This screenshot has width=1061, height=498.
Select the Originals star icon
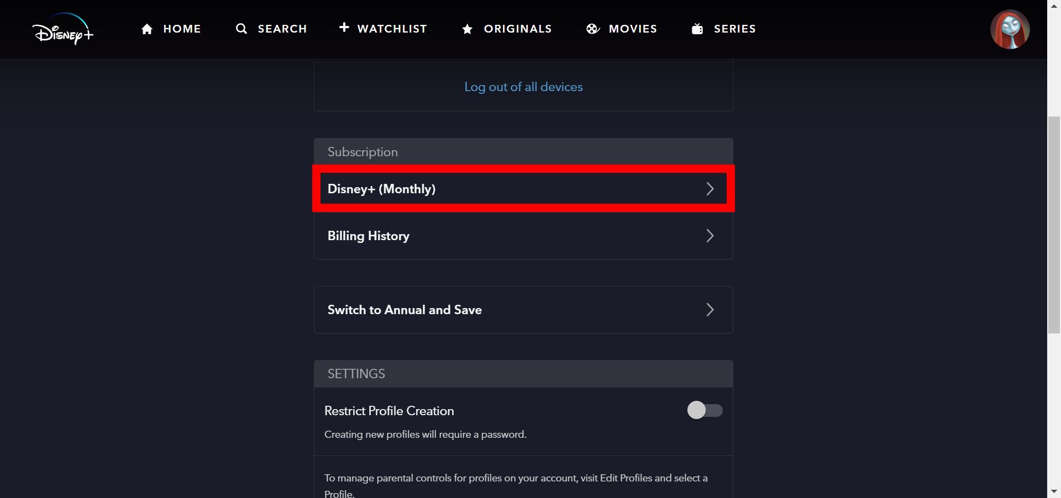tap(468, 29)
